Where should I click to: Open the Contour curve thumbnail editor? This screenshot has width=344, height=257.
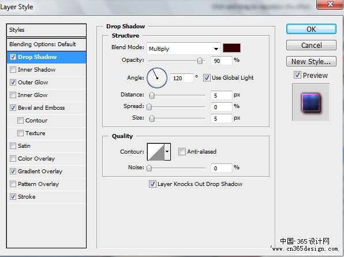[156, 152]
